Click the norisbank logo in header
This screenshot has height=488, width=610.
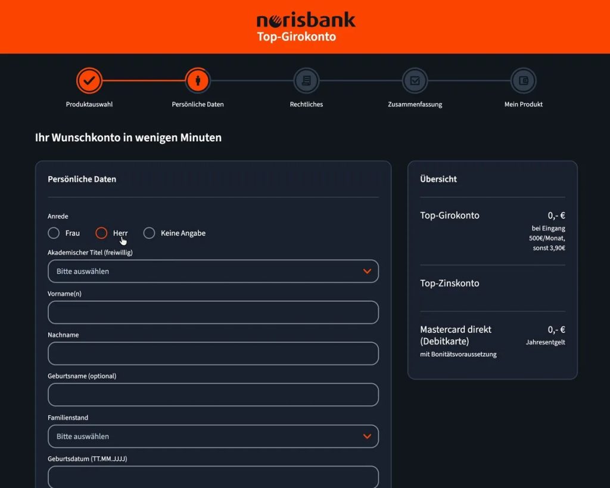tap(306, 20)
